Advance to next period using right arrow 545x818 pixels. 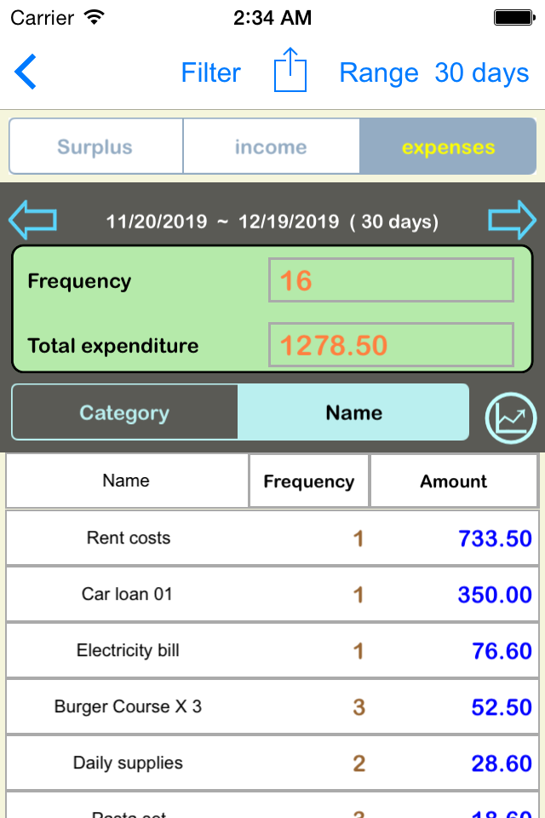[513, 220]
